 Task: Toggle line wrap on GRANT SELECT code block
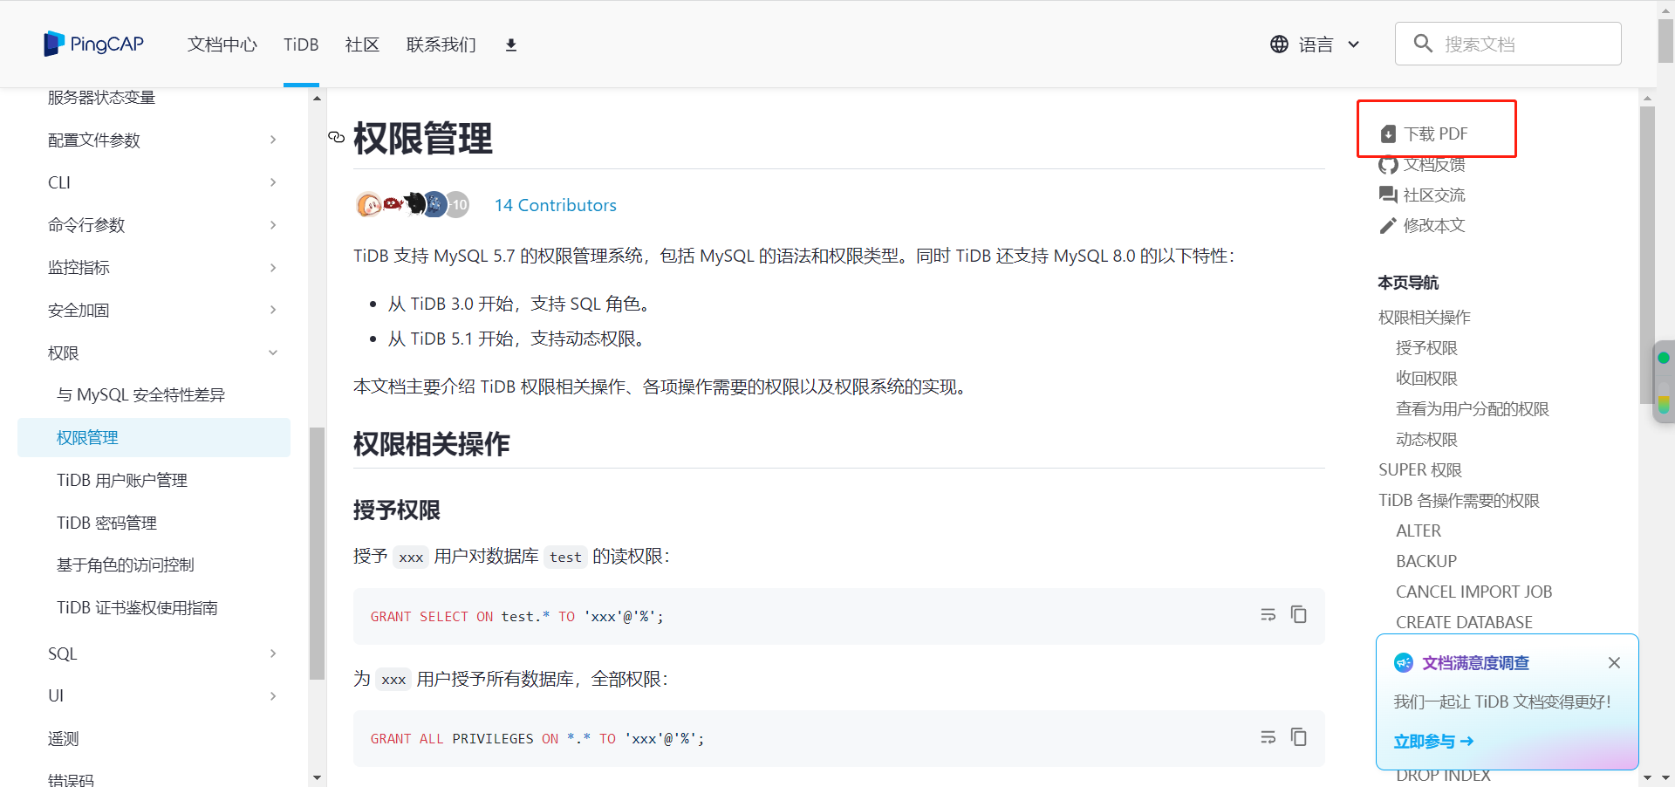click(x=1268, y=615)
